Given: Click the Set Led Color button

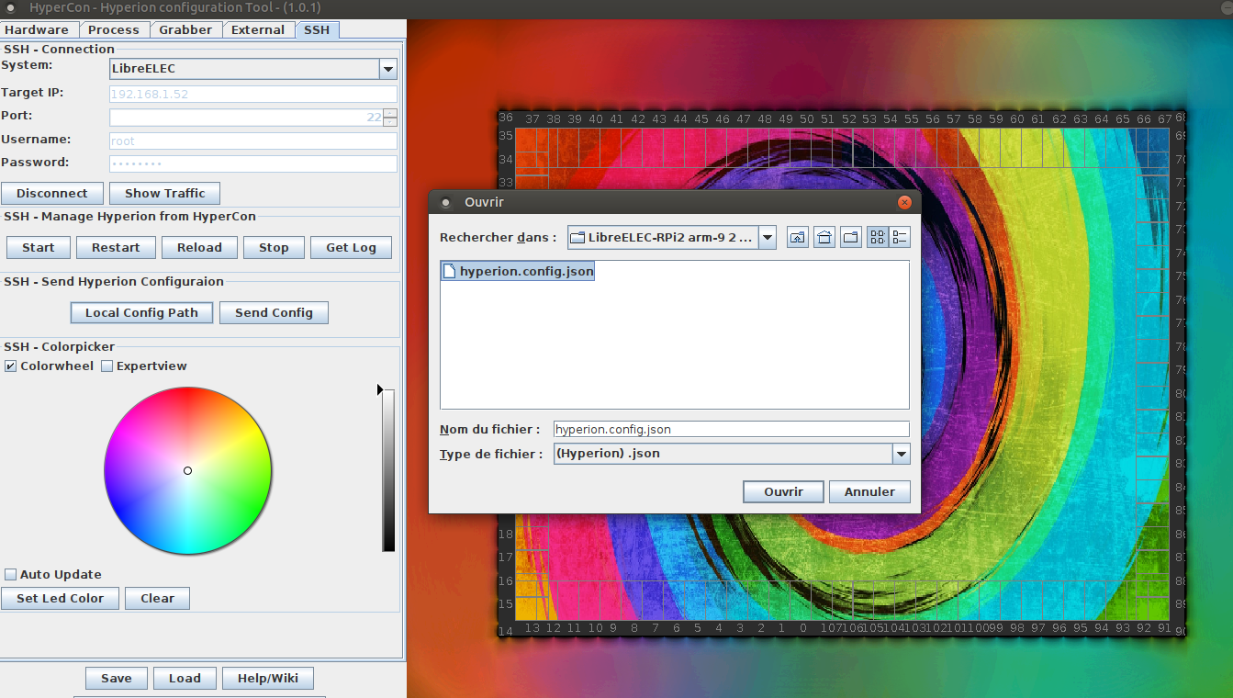Looking at the screenshot, I should (x=61, y=598).
